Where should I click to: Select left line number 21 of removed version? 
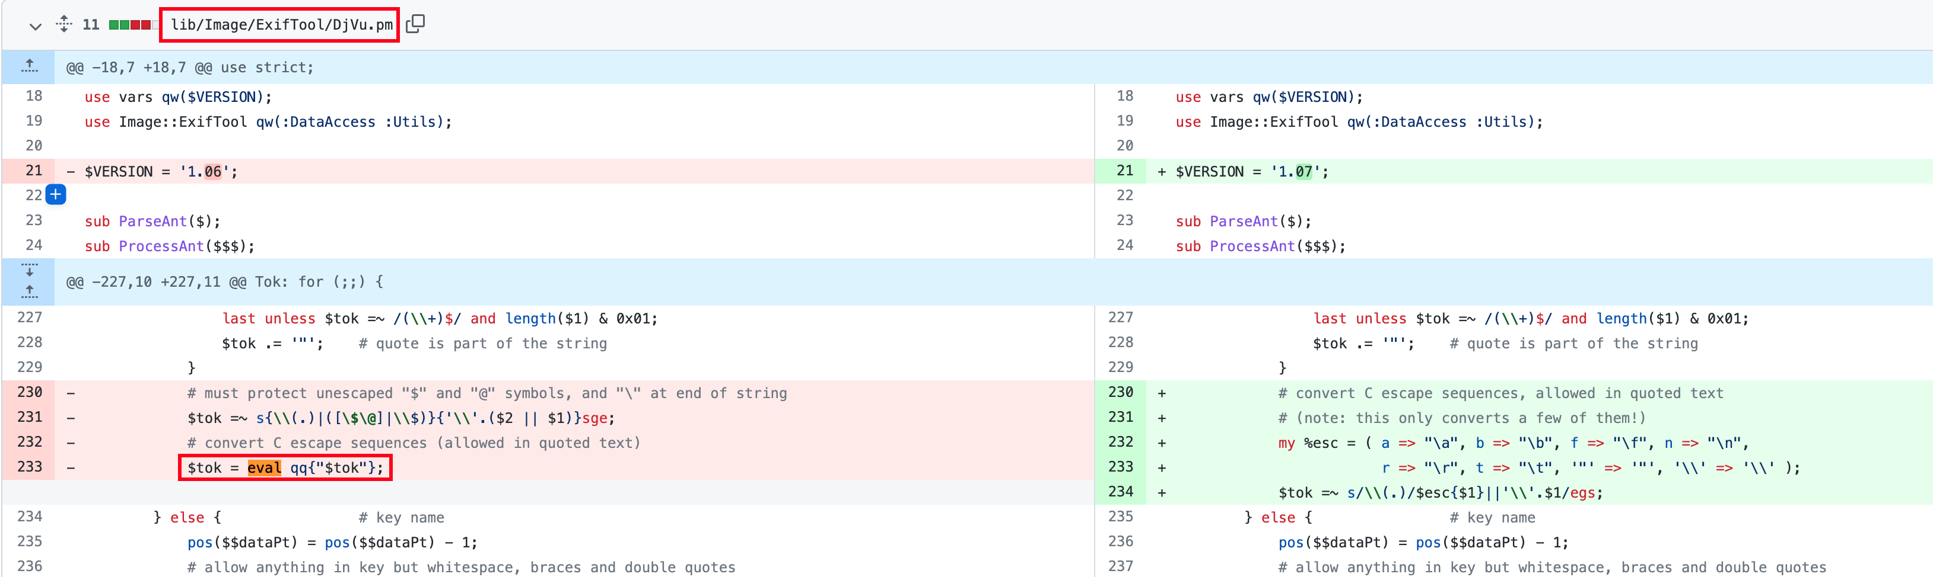point(34,171)
